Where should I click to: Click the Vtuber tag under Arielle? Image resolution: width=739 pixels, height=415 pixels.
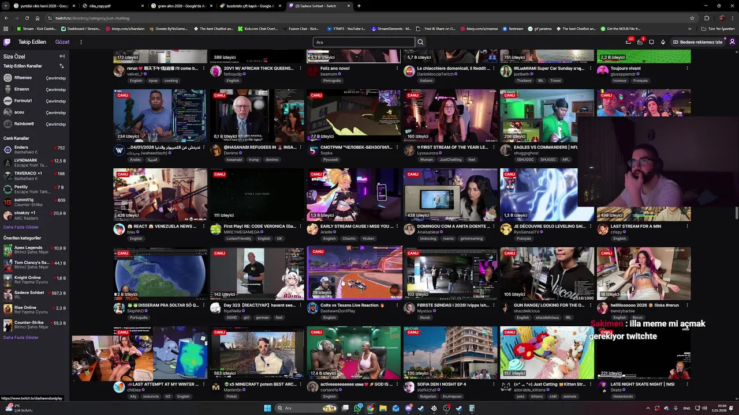point(368,239)
